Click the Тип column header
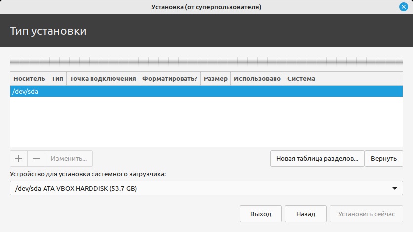 [57, 79]
